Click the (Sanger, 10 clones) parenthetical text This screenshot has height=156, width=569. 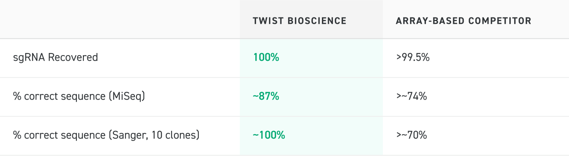154,135
